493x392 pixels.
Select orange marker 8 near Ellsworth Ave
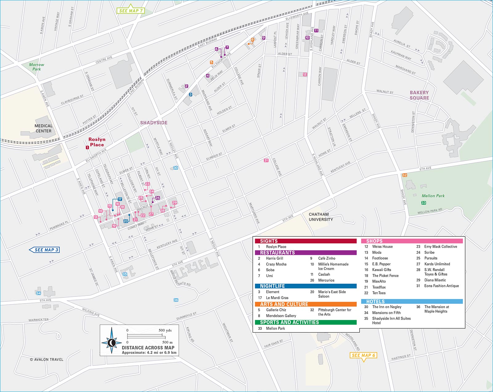tap(252, 39)
